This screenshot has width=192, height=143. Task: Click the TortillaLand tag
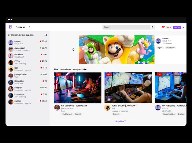point(67,114)
